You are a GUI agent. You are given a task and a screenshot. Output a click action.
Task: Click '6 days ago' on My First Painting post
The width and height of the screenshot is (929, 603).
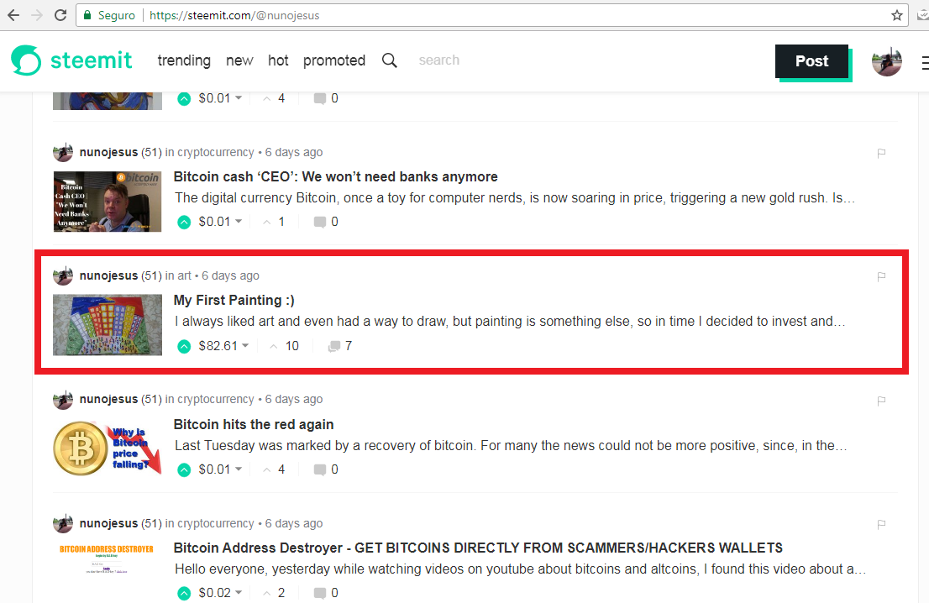[x=230, y=276]
